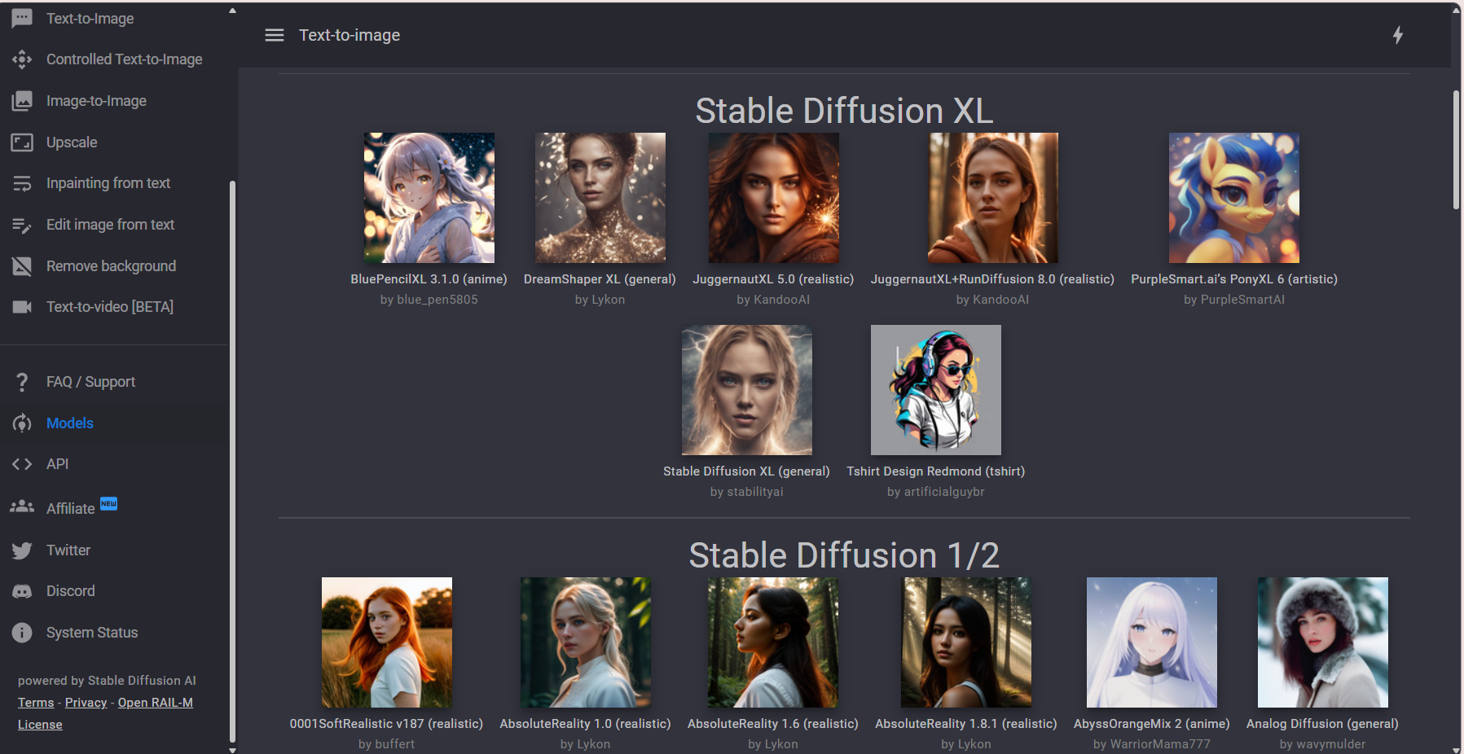
Task: Select 0001SoftRealistic v187 thumbnail
Action: click(x=387, y=642)
